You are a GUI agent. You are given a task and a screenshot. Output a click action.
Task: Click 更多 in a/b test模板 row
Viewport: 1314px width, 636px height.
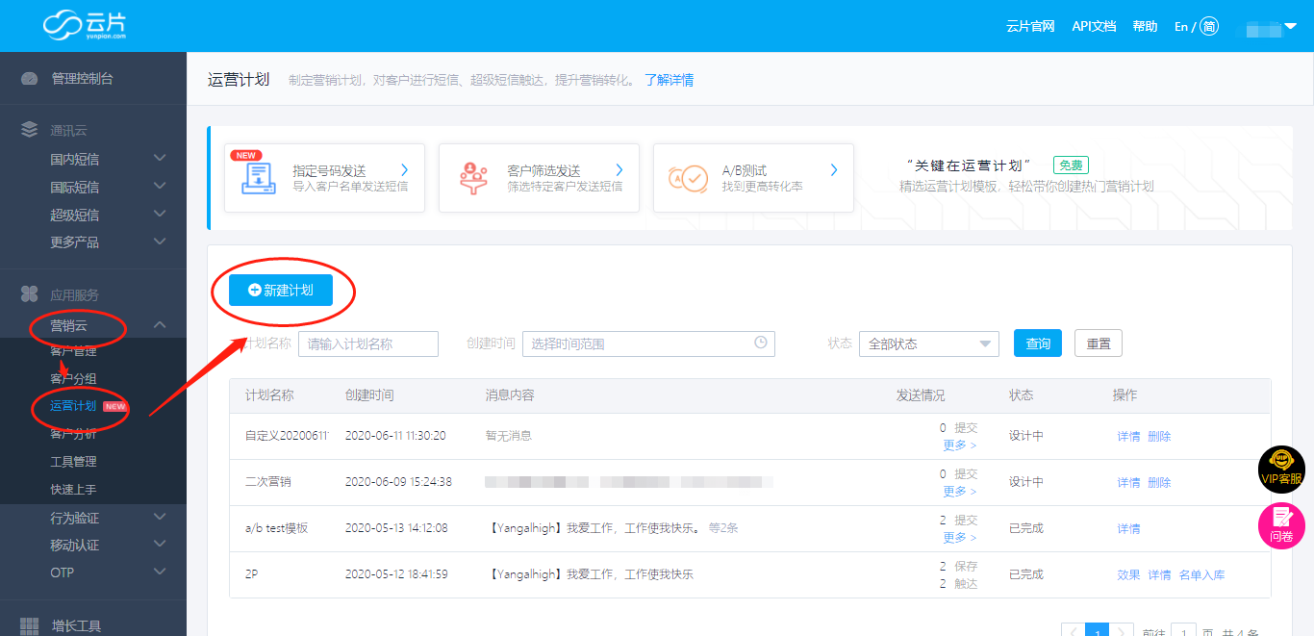click(x=960, y=538)
